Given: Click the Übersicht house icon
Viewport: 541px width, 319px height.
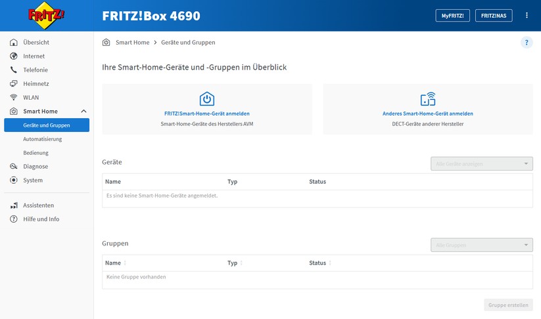Looking at the screenshot, I should (13, 43).
